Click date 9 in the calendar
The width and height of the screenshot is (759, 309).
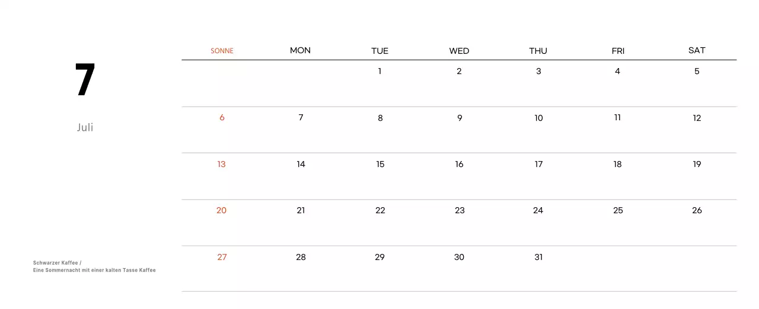pos(460,118)
